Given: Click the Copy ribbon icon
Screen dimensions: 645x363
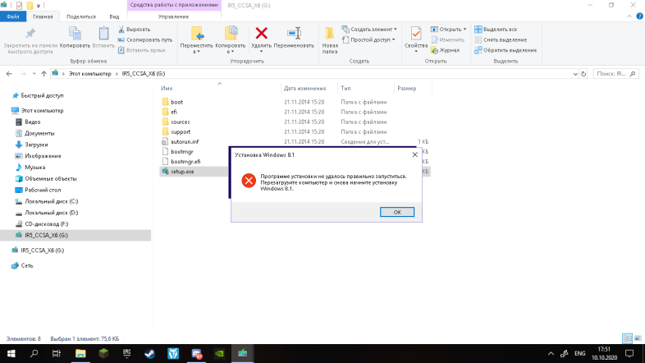Looking at the screenshot, I should 75,34.
